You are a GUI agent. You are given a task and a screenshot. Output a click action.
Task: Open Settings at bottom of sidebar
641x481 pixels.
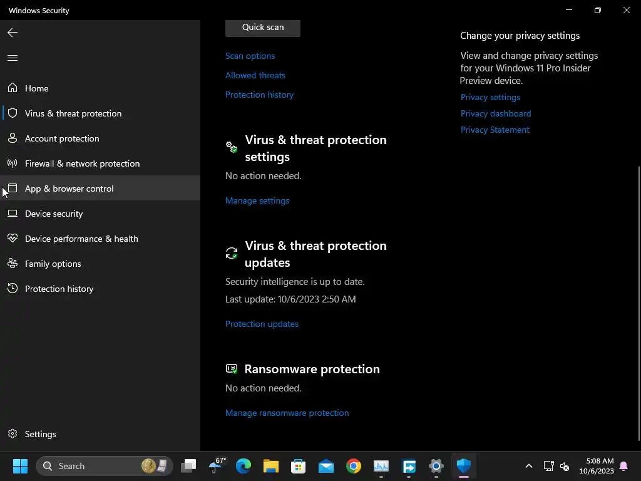100,433
